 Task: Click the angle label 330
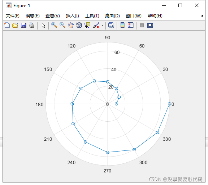(x=167, y=139)
